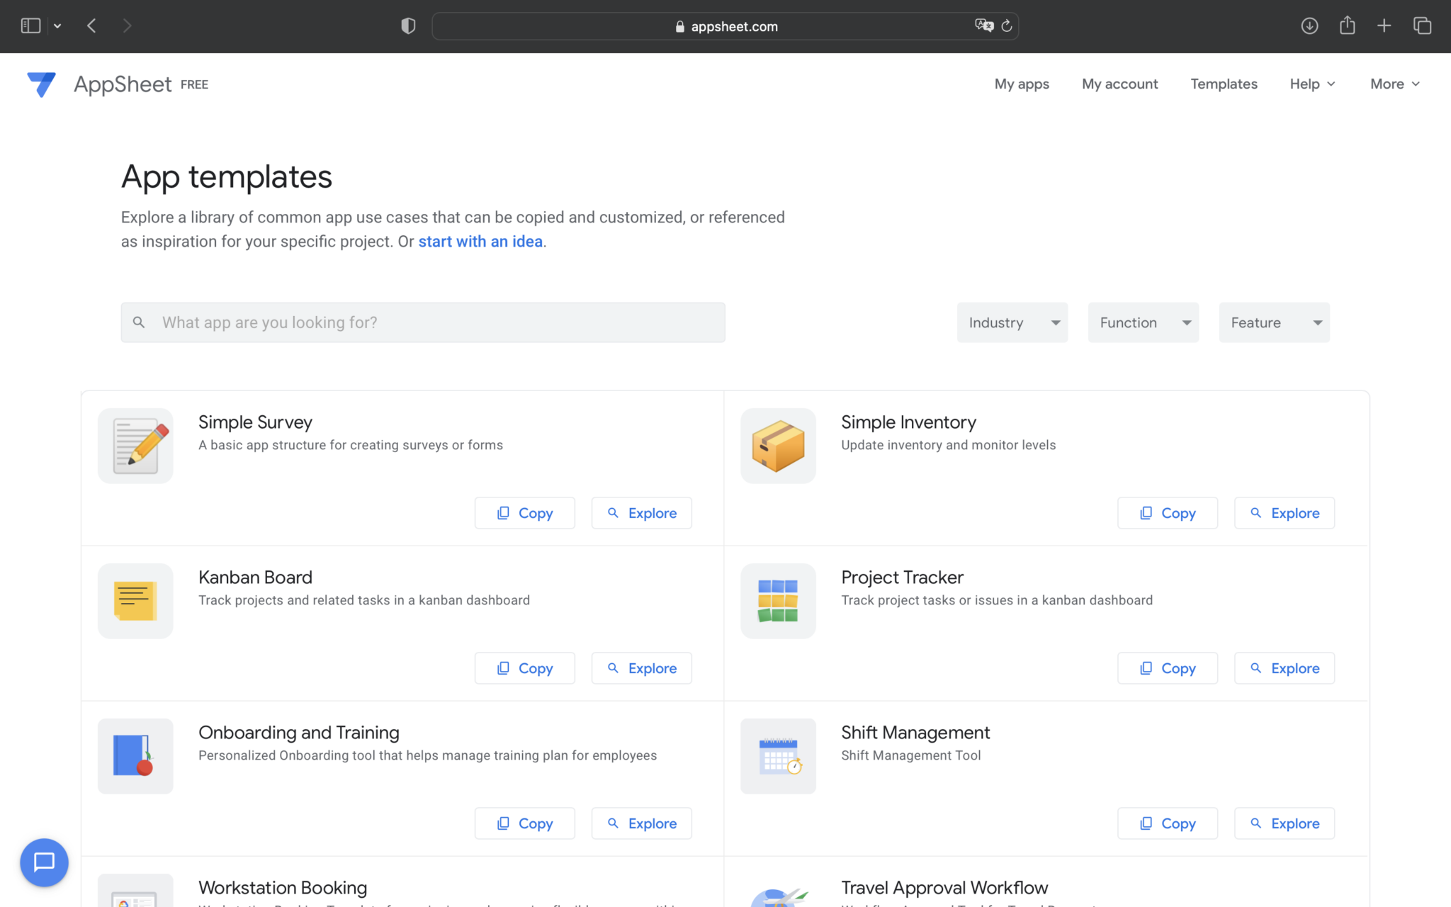Click the search magnifier icon in search bar

tap(139, 322)
